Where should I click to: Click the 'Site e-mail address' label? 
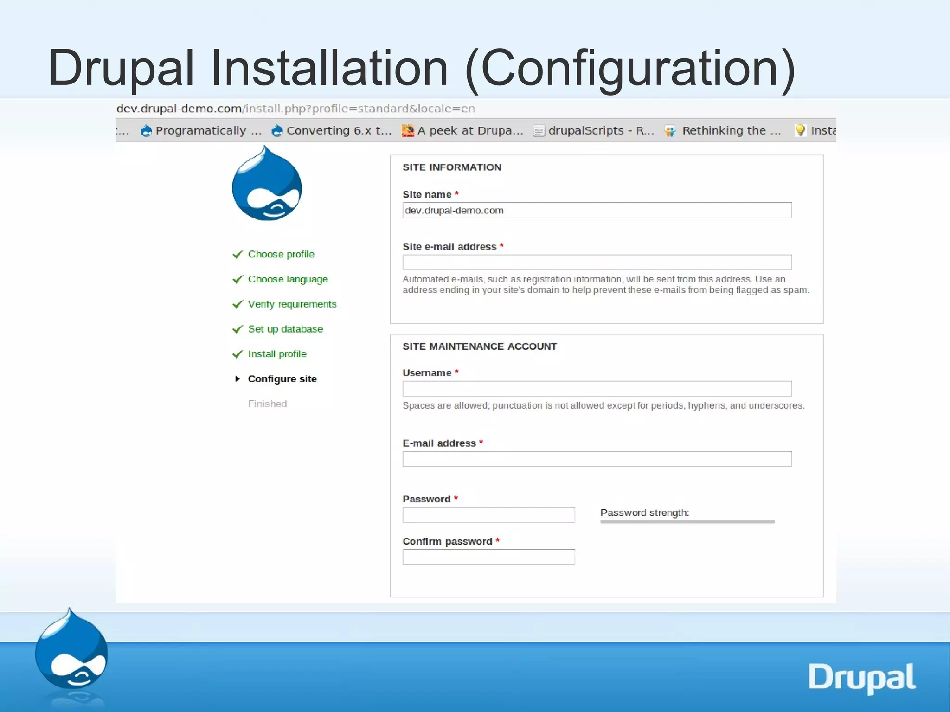pyautogui.click(x=449, y=247)
